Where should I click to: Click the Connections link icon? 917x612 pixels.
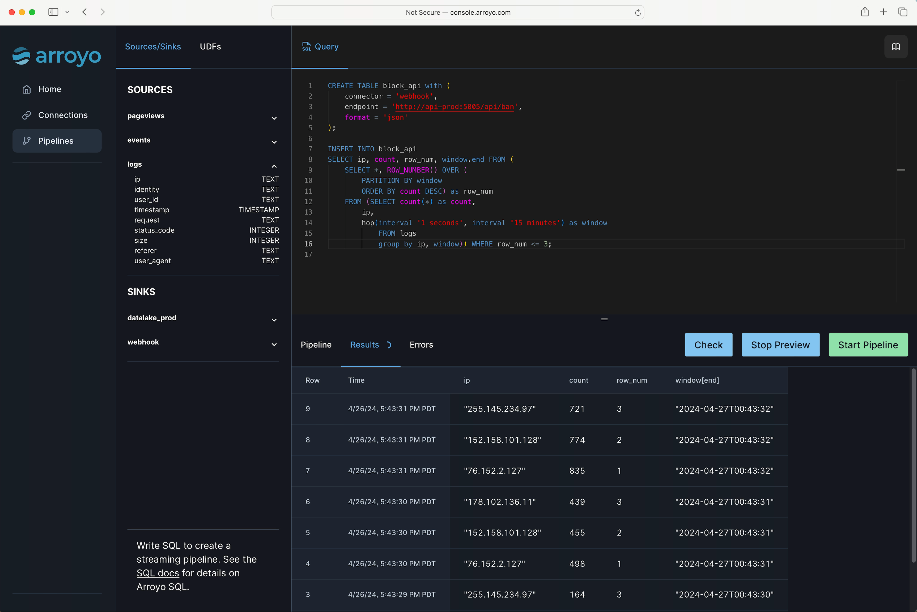(x=27, y=115)
